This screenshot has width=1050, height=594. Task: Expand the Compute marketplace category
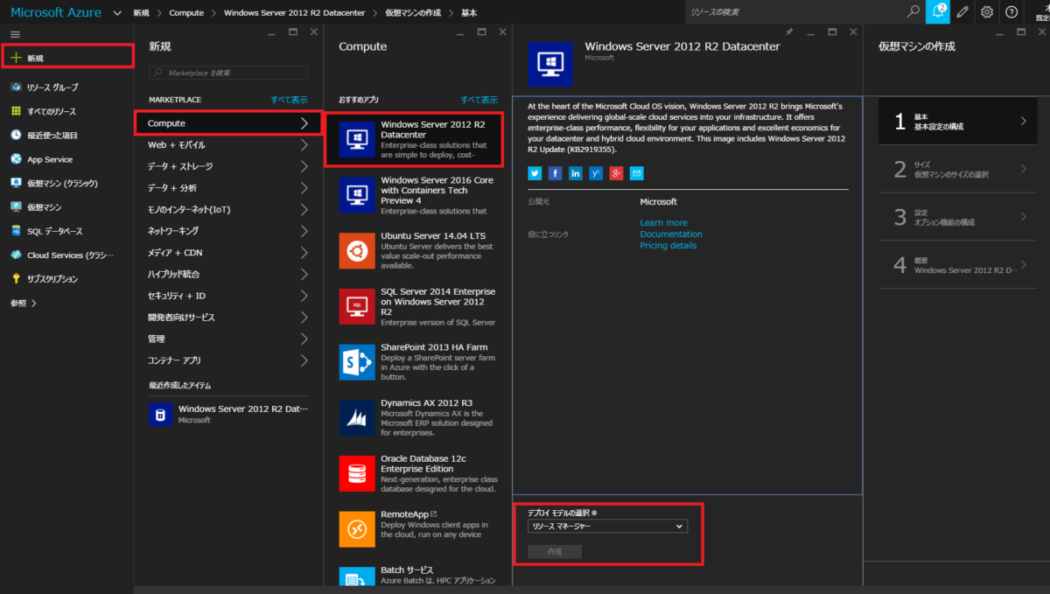tap(228, 123)
